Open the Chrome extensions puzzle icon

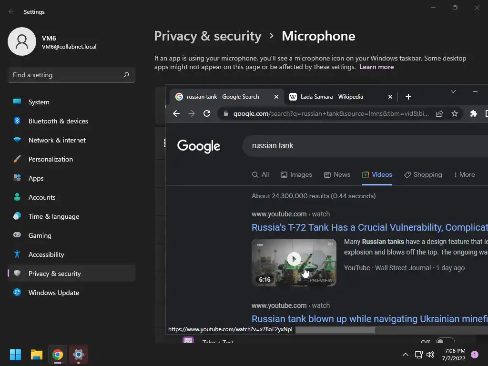(473, 113)
